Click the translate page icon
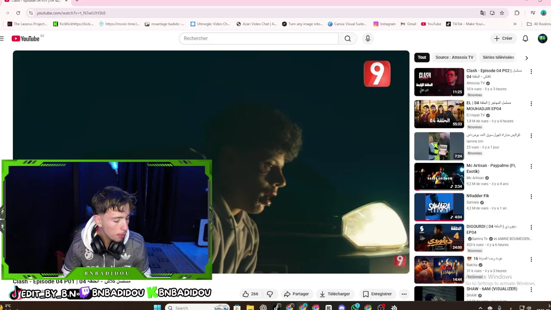This screenshot has height=310, width=551. 483,13
